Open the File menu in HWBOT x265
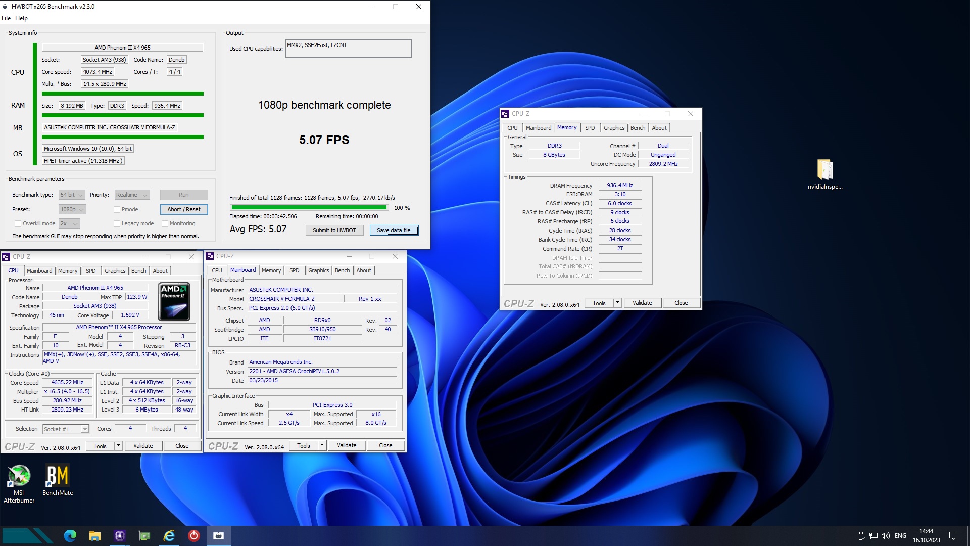The height and width of the screenshot is (546, 970). click(x=6, y=18)
